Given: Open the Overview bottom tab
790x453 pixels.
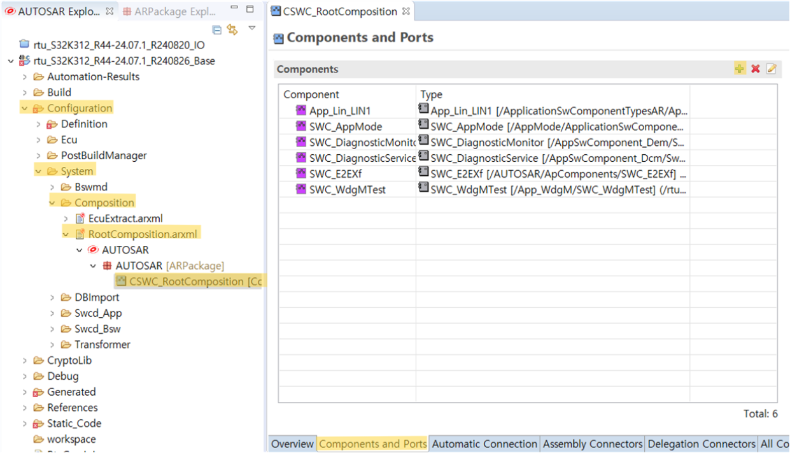Looking at the screenshot, I should tap(292, 444).
